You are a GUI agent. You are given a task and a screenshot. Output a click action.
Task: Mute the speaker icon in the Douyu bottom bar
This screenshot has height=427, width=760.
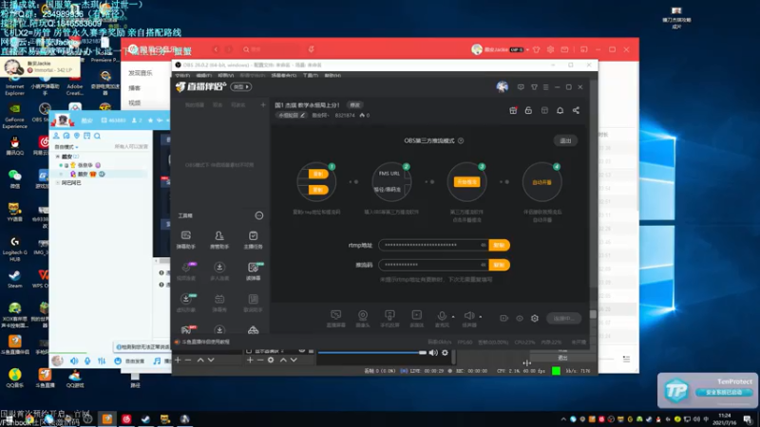[x=468, y=316]
